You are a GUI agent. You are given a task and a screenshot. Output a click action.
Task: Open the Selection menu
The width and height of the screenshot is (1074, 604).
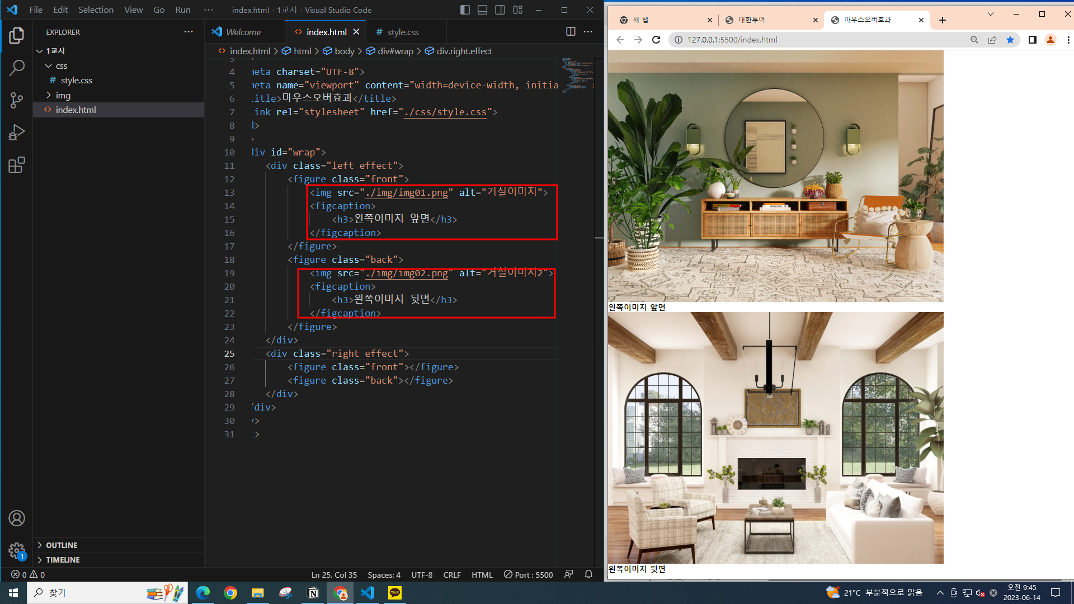pos(96,10)
